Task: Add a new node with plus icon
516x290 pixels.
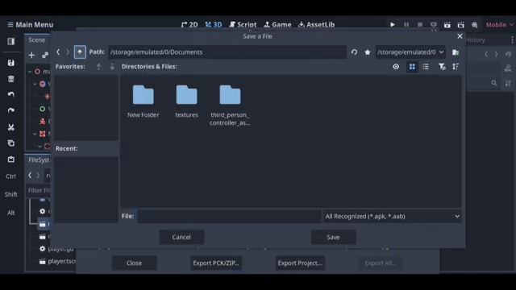Action: 31,55
